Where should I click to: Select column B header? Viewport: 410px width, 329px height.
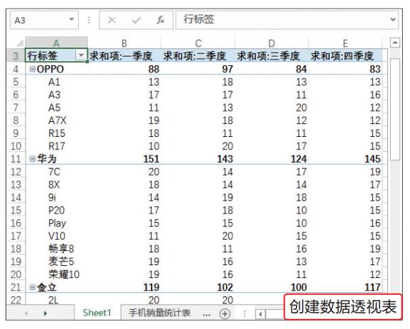coord(124,43)
